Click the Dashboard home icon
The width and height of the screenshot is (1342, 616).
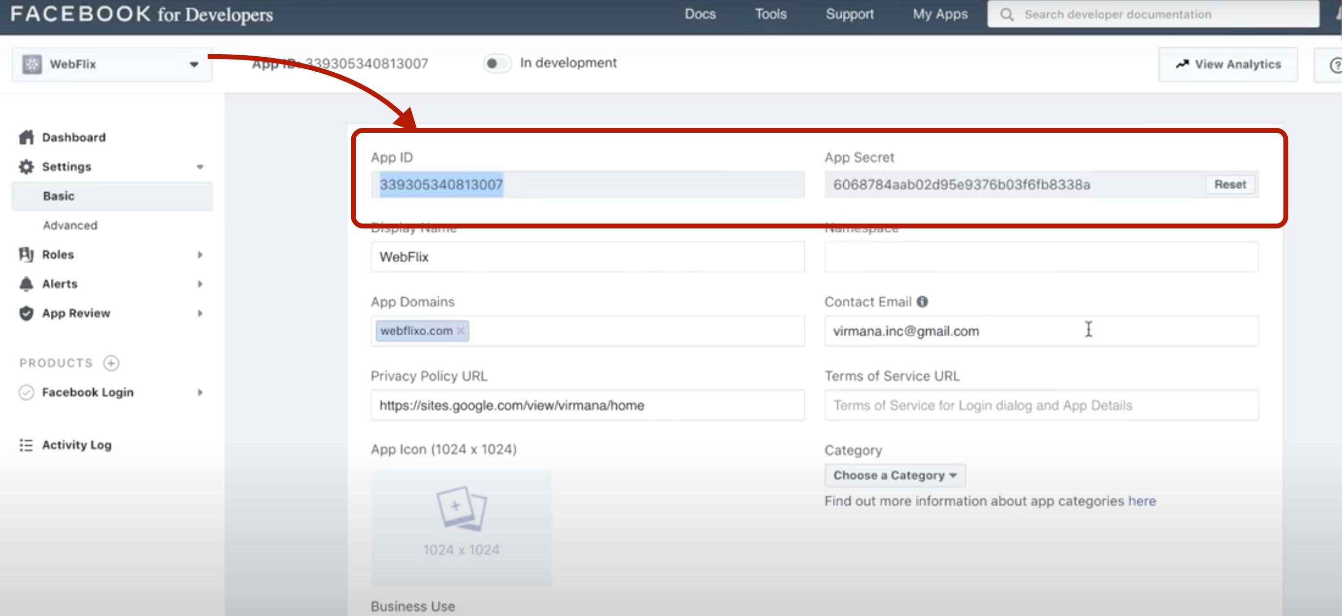pyautogui.click(x=26, y=137)
